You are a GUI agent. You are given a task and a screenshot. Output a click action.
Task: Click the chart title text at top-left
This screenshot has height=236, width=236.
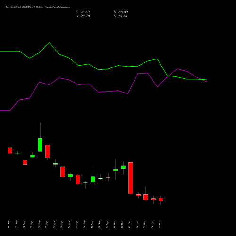click(x=38, y=7)
